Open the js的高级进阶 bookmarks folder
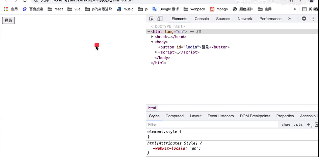 click(99, 9)
